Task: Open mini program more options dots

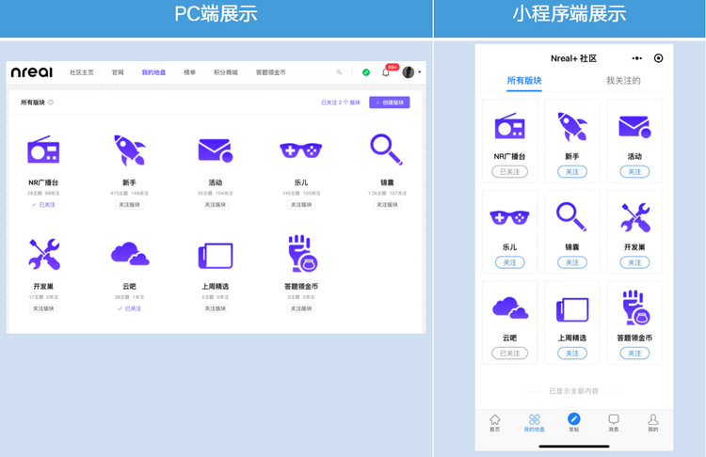Action: point(636,58)
